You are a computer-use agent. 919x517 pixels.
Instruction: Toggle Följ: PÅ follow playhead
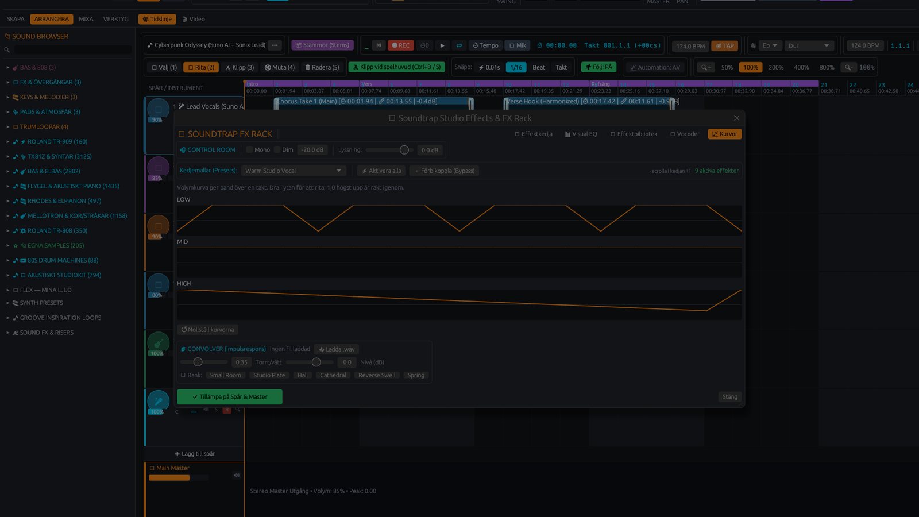click(x=599, y=67)
